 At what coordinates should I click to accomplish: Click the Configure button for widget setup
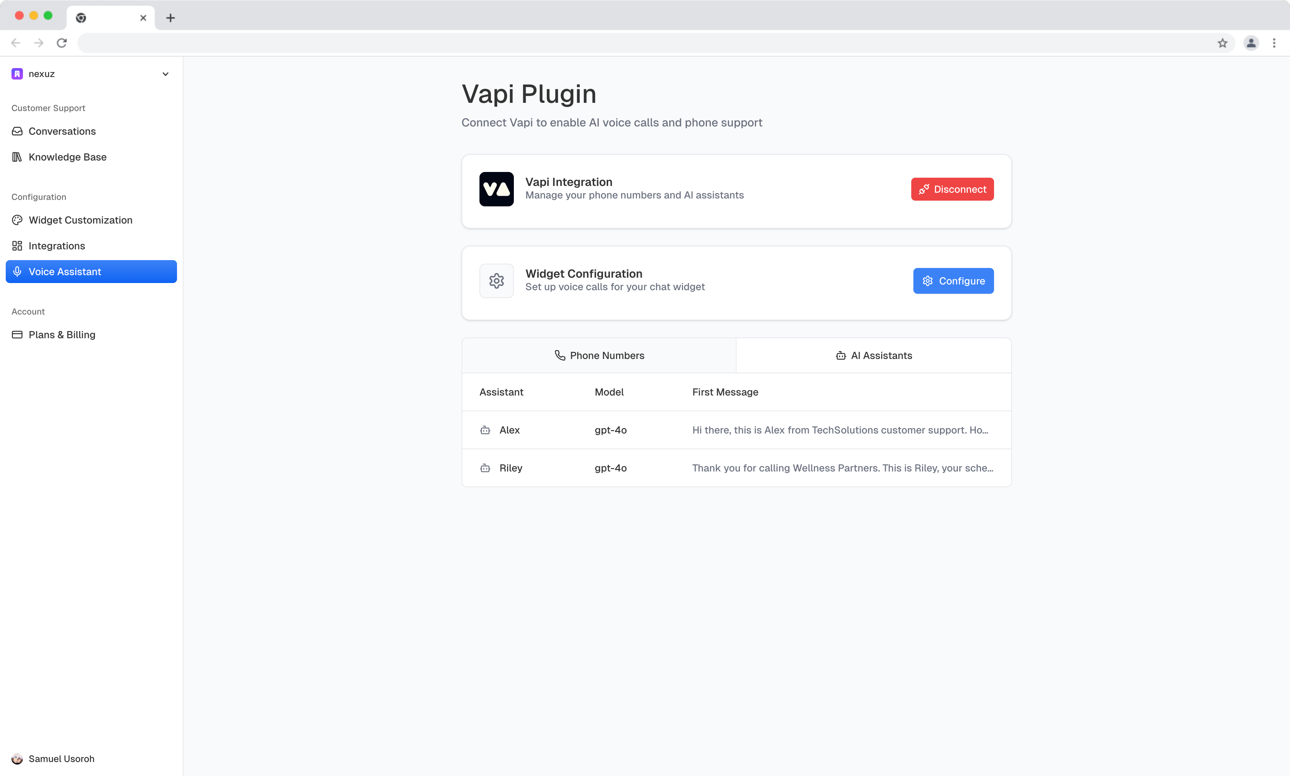point(953,281)
